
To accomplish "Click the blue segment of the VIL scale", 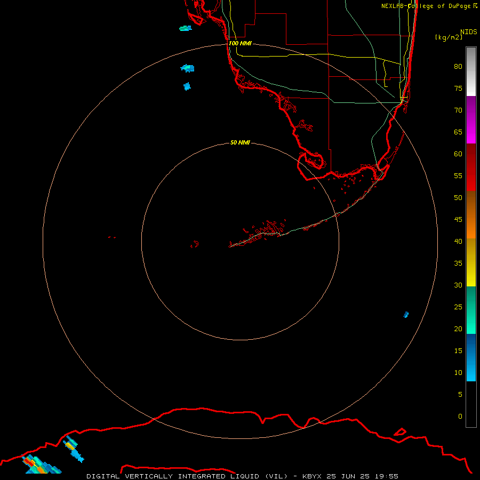I will pyautogui.click(x=471, y=357).
